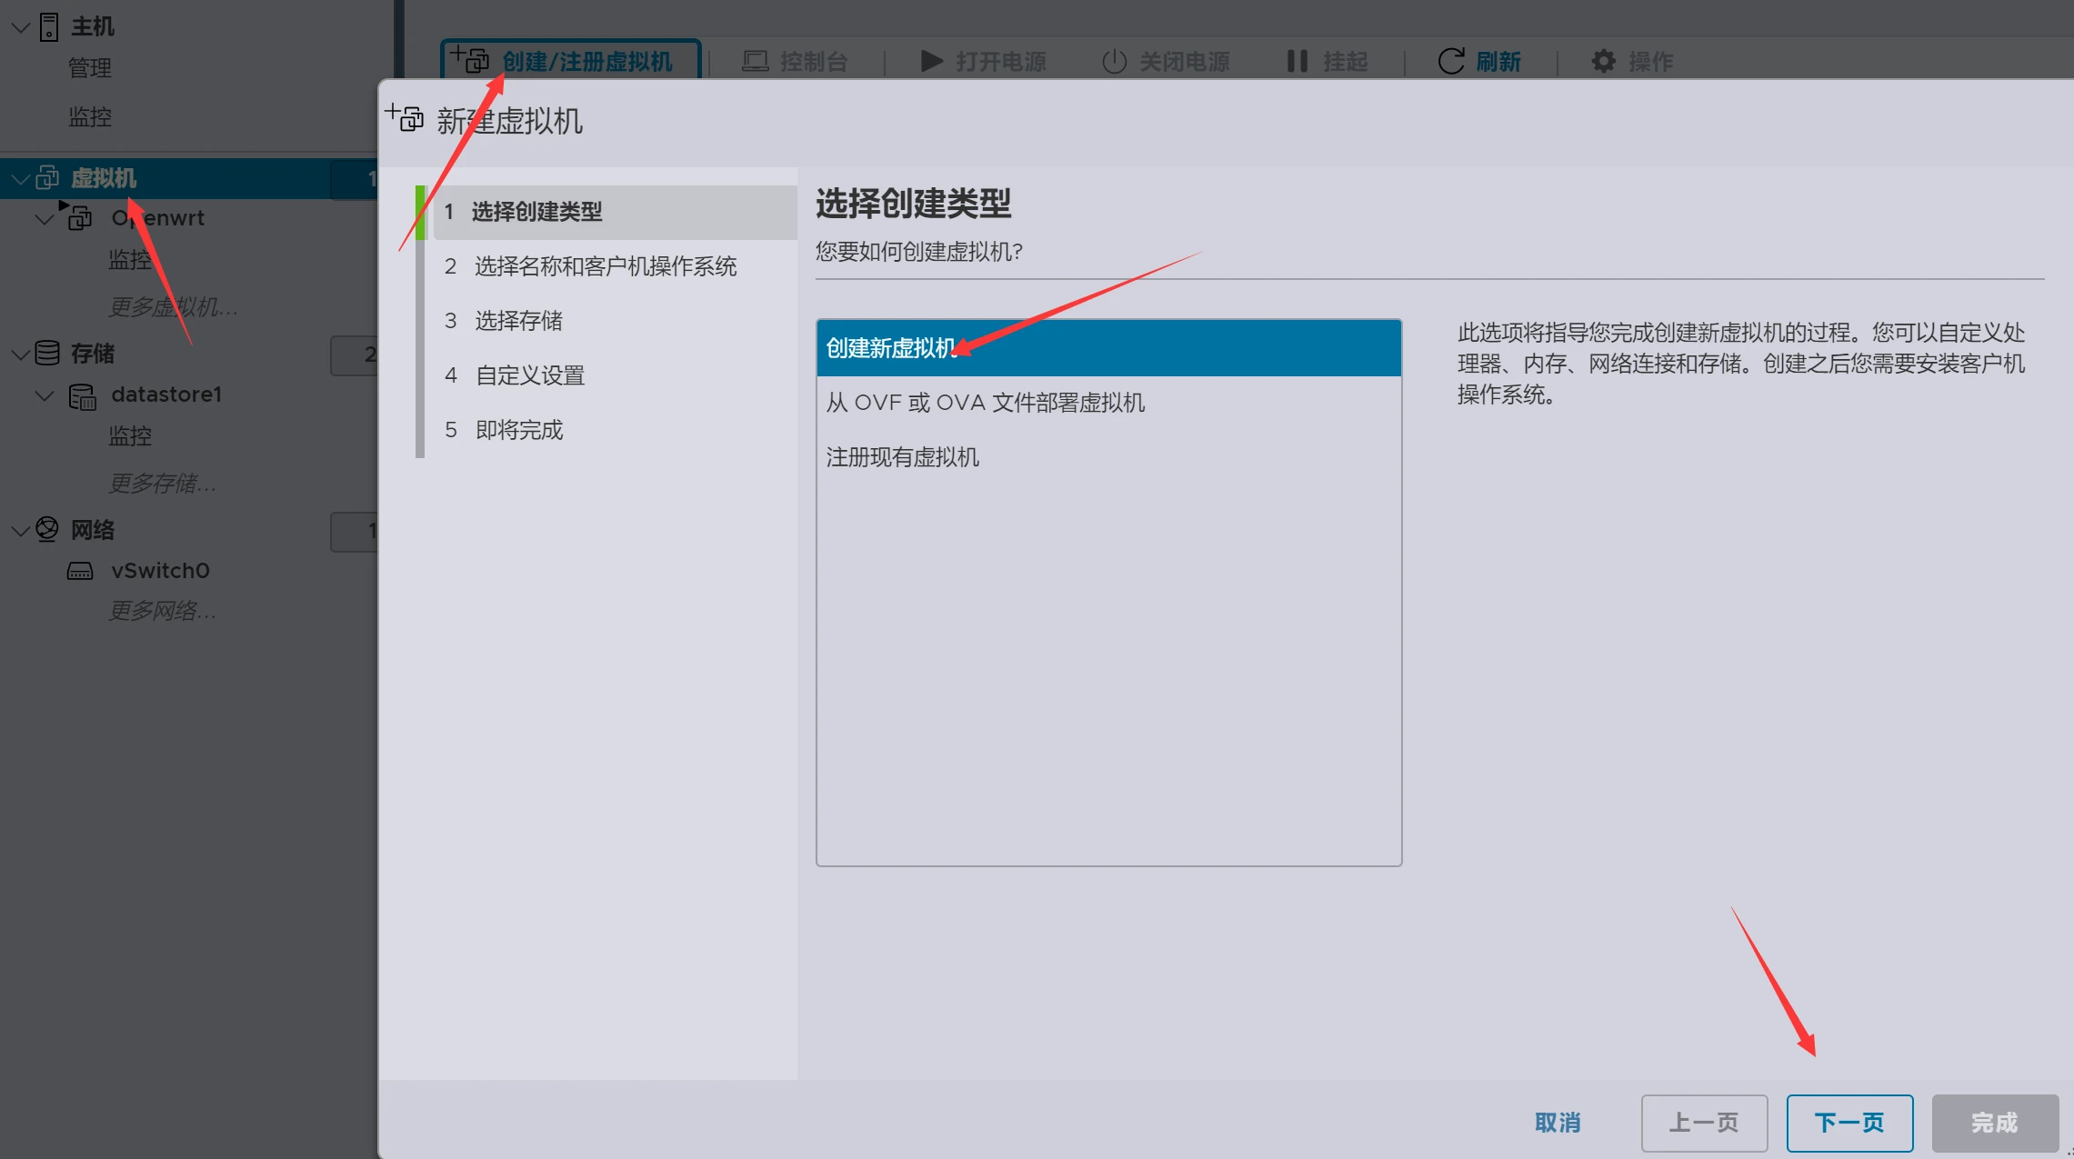Click the Openwrt VM icon
This screenshot has width=2074, height=1159.
pyautogui.click(x=79, y=216)
